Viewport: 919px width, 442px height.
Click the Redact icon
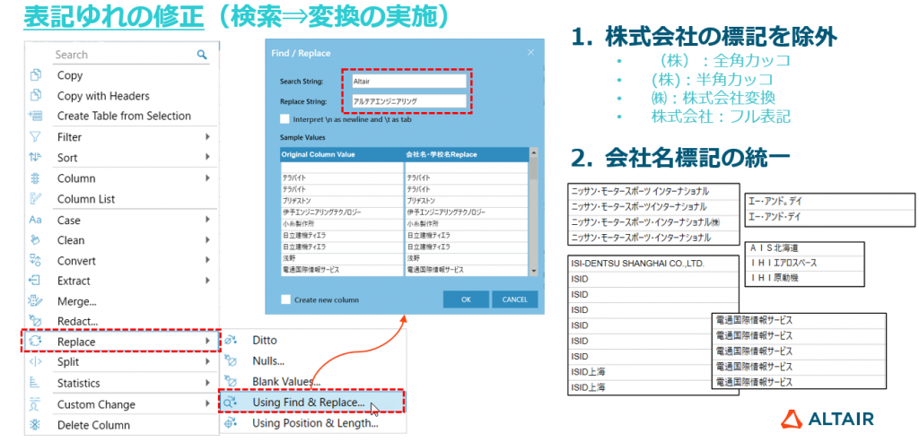click(35, 321)
